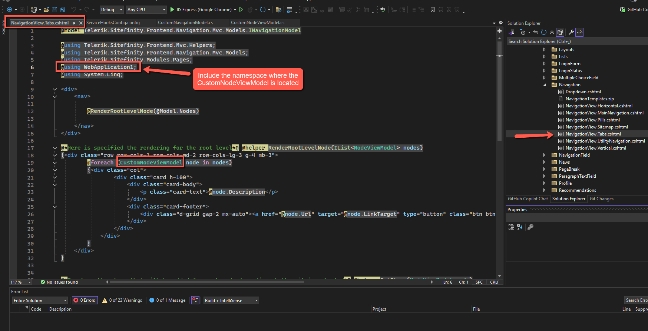Click the Solution Explorer switch views icon
Viewport: 648px width, 331px height.
coord(512,32)
